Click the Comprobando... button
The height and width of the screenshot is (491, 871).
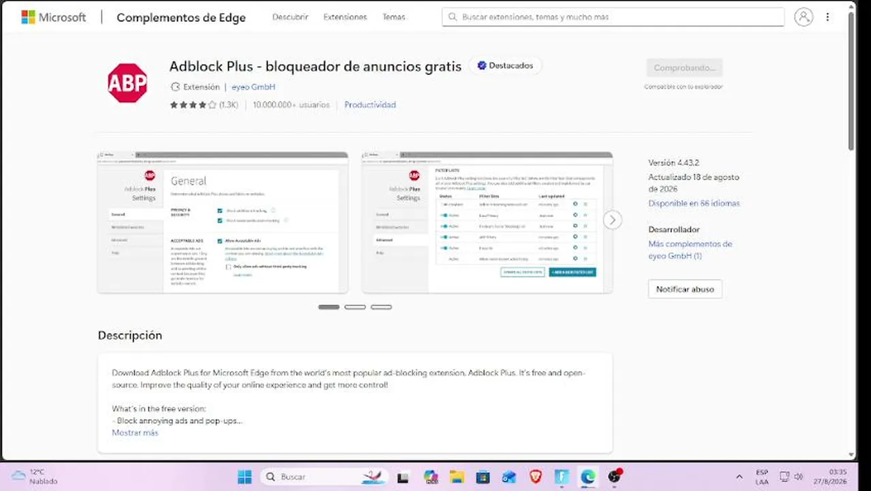(684, 68)
